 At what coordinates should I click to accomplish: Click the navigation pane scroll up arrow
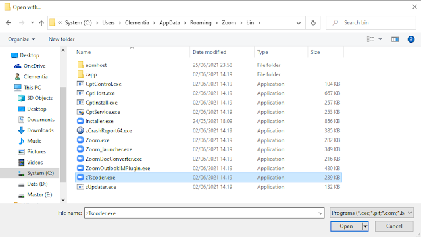63,51
